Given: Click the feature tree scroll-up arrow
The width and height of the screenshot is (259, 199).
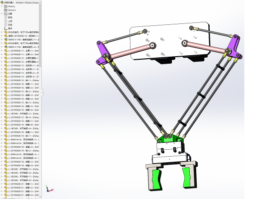Looking at the screenshot, I should (40, 2).
